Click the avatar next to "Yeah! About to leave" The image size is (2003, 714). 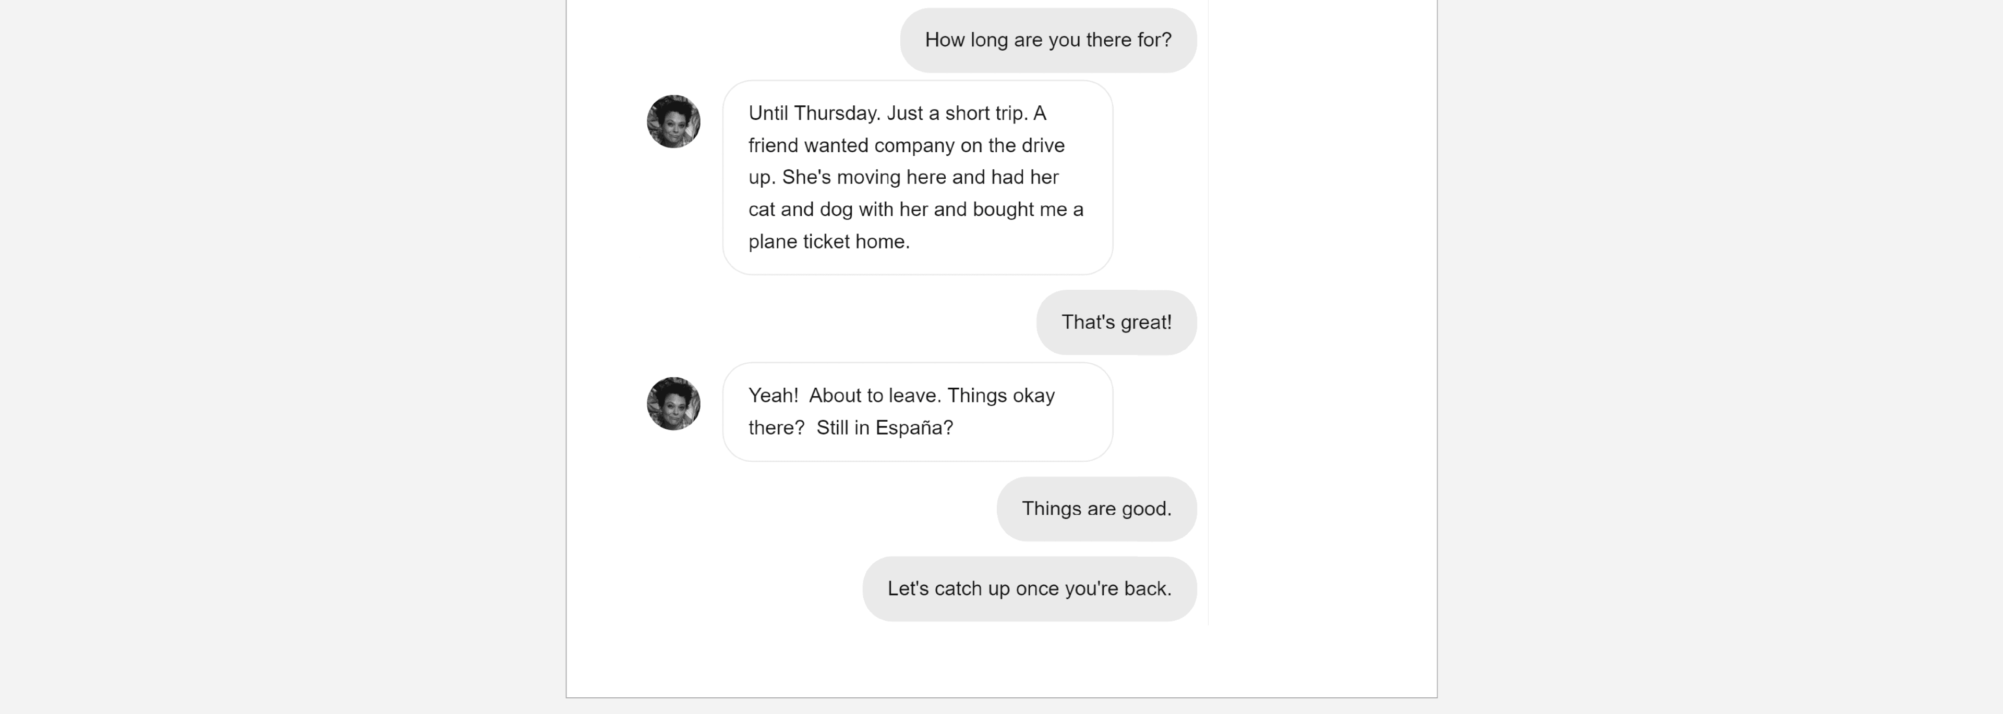tap(673, 404)
